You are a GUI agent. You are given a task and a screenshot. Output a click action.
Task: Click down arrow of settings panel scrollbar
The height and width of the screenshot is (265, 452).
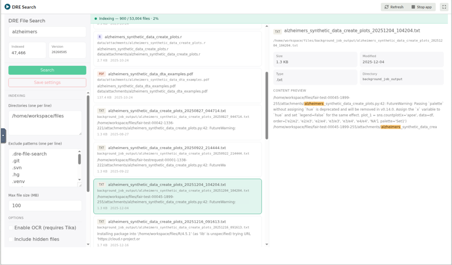pyautogui.click(x=88, y=245)
